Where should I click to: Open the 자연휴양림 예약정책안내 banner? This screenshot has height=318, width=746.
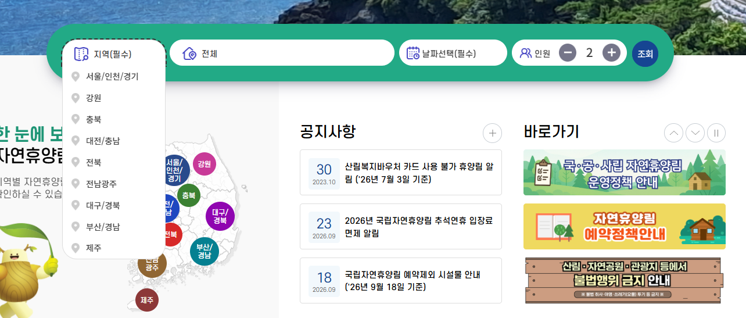(625, 226)
